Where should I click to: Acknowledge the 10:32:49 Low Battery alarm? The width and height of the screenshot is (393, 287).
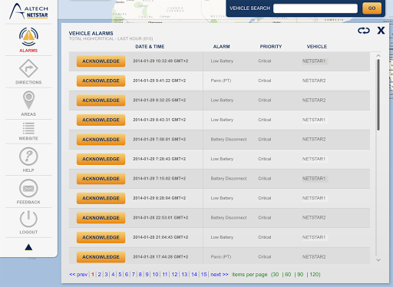pos(101,61)
